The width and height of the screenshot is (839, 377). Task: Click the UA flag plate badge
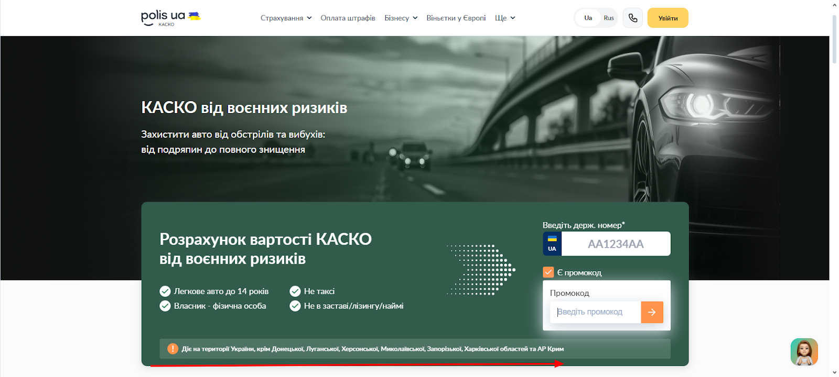point(552,244)
